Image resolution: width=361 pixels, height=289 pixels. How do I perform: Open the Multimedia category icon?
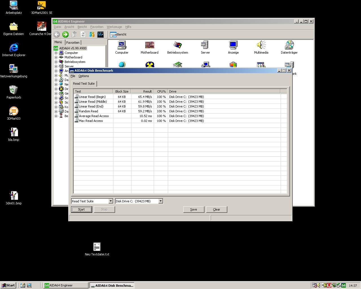(261, 47)
